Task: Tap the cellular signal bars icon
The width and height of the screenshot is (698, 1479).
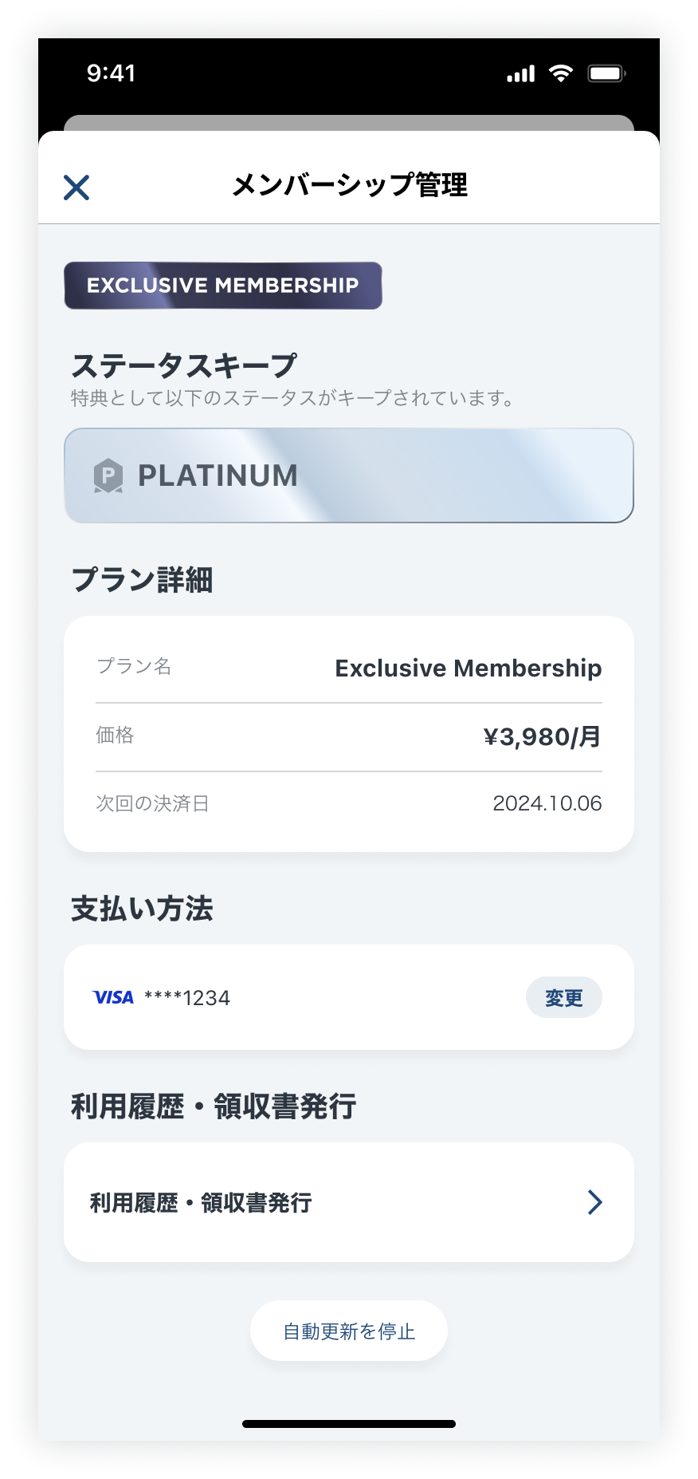Action: coord(520,74)
